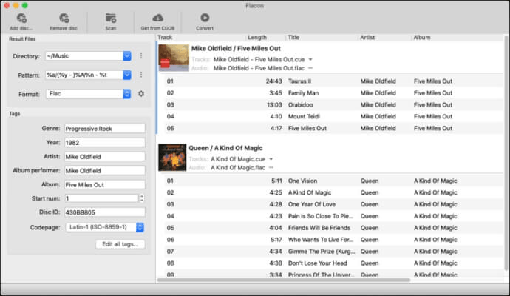Click the Genre field Progressive Rock
This screenshot has width=510, height=296.
pyautogui.click(x=105, y=129)
